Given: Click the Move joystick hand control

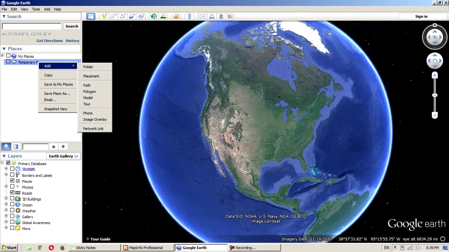Looking at the screenshot, I should [435, 61].
